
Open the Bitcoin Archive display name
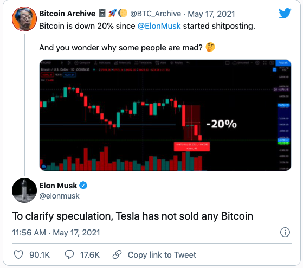point(67,14)
